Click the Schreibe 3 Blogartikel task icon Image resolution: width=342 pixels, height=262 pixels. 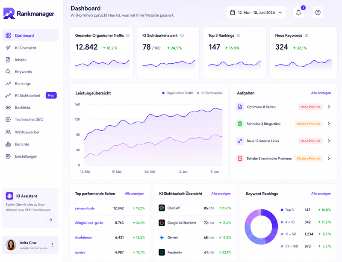[240, 124]
